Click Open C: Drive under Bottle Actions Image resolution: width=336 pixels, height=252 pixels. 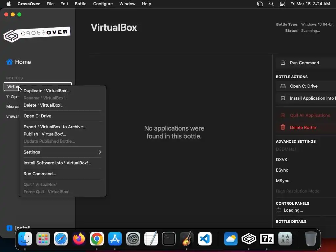[x=306, y=86]
